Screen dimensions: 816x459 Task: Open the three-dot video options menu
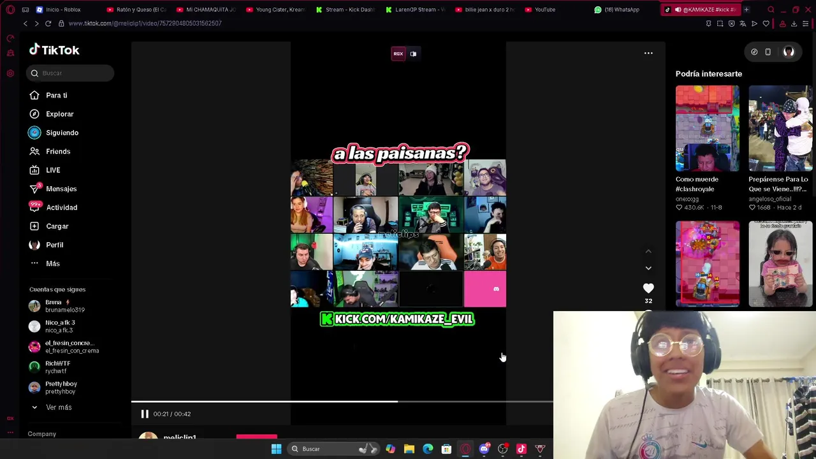point(648,53)
